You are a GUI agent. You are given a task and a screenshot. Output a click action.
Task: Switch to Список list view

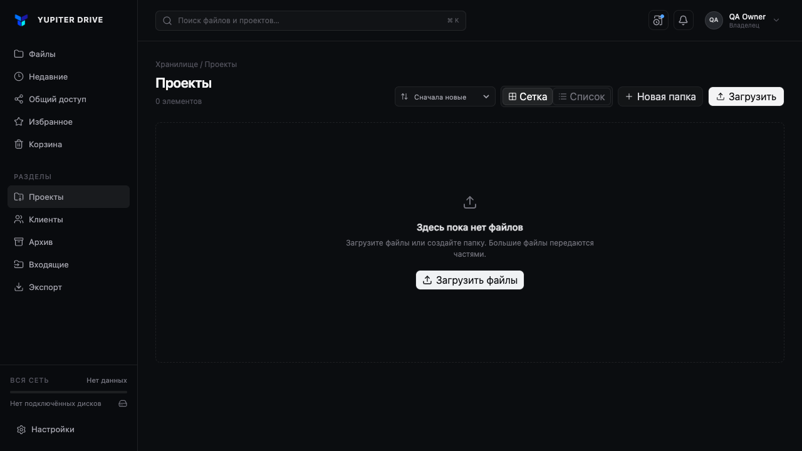582,96
